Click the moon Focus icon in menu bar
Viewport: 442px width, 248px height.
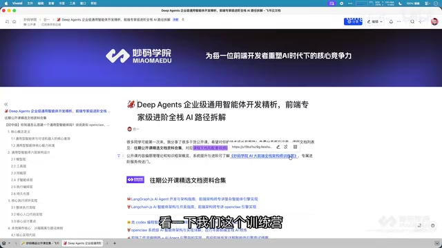[401, 3]
